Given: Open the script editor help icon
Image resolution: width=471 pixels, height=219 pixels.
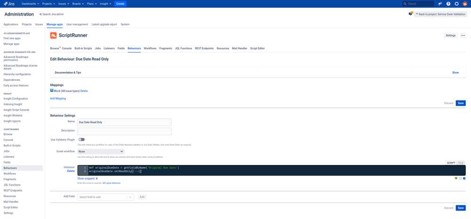Looking at the screenshot, I should 464,178.
